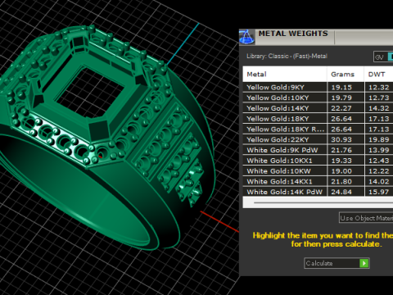Image resolution: width=393 pixels, height=295 pixels.
Task: Click the 24.84 grams value
Action: tap(341, 192)
